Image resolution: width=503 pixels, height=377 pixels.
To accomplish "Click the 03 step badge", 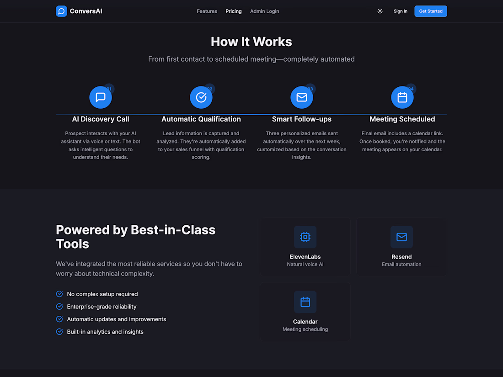I will (x=310, y=89).
